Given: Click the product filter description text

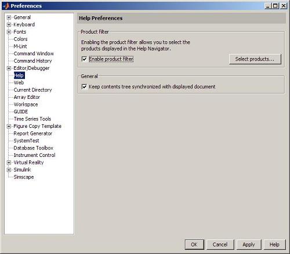Looking at the screenshot, I should (x=136, y=45).
